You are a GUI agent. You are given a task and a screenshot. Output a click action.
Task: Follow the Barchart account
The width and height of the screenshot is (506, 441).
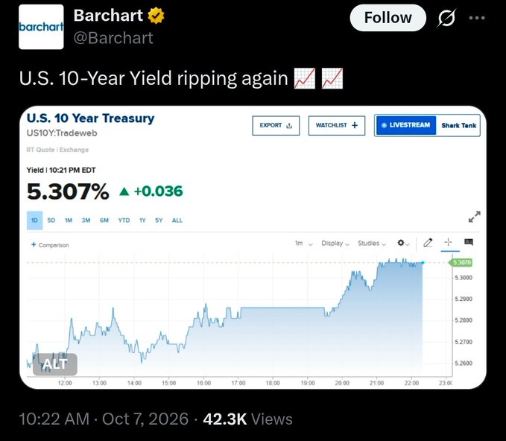[x=388, y=18]
